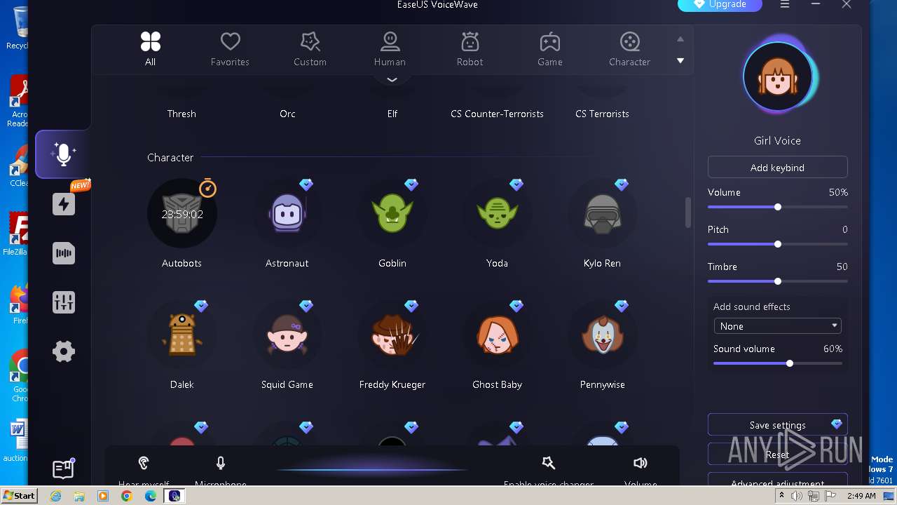Pick the Yoda voice
This screenshot has width=897, height=505.
pos(497,213)
